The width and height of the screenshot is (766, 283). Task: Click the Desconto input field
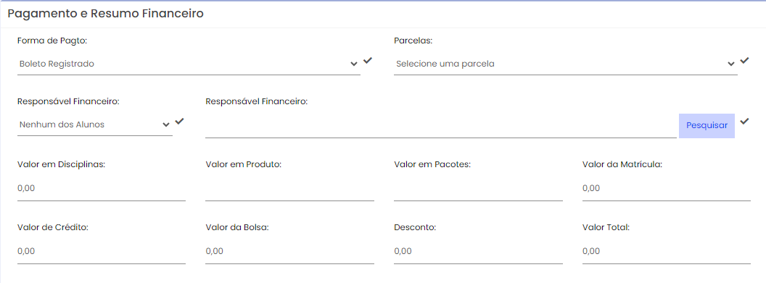point(478,252)
